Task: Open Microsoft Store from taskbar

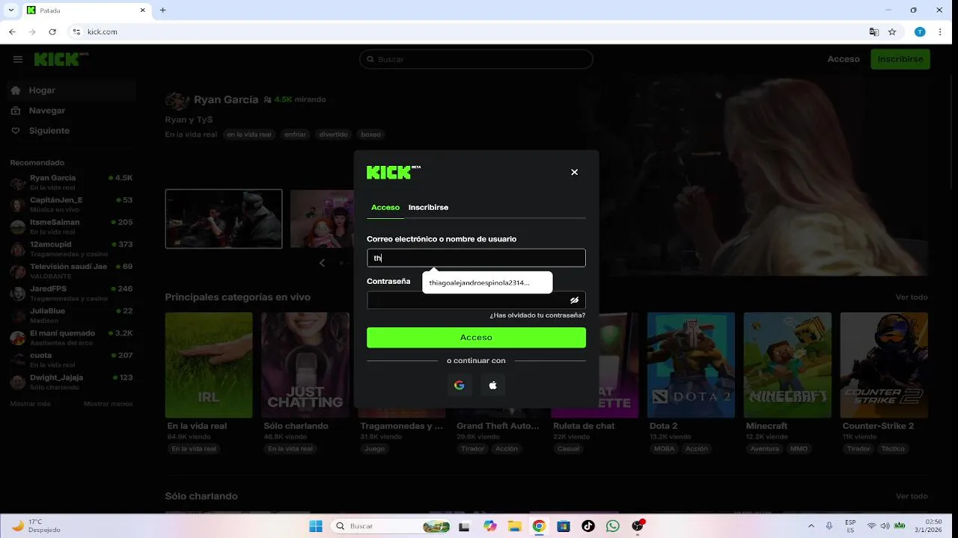Action: [x=564, y=526]
